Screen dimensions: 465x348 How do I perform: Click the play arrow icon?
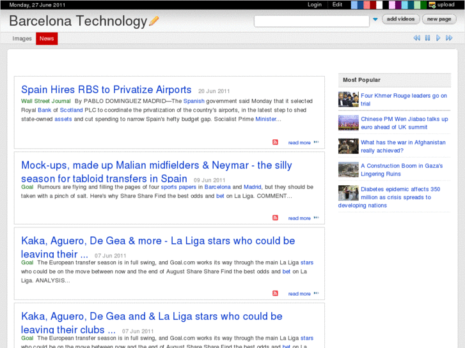pyautogui.click(x=438, y=38)
